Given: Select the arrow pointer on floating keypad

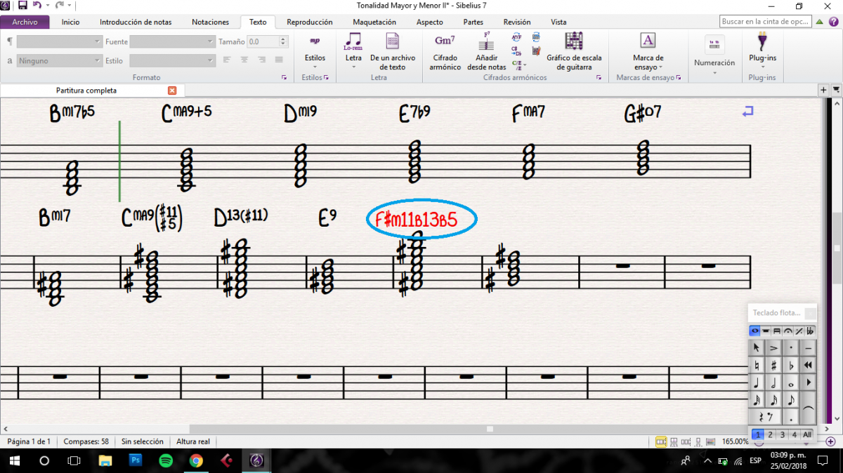Looking at the screenshot, I should click(757, 347).
